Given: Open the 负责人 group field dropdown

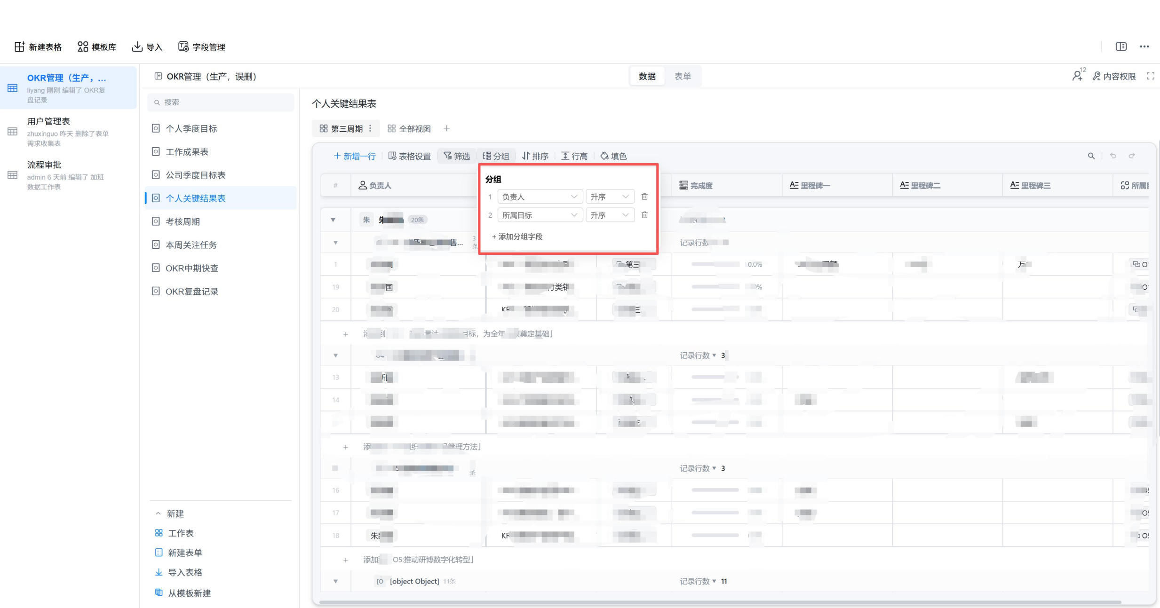Looking at the screenshot, I should pos(540,197).
